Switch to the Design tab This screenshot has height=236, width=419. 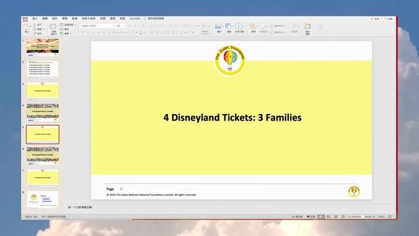click(55, 18)
